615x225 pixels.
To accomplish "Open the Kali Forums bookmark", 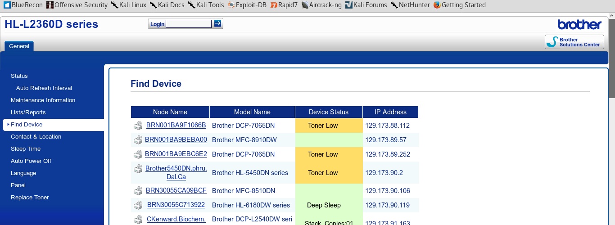I will 366,5.
